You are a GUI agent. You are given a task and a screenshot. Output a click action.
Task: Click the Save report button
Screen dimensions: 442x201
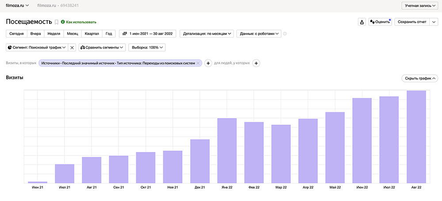point(412,22)
